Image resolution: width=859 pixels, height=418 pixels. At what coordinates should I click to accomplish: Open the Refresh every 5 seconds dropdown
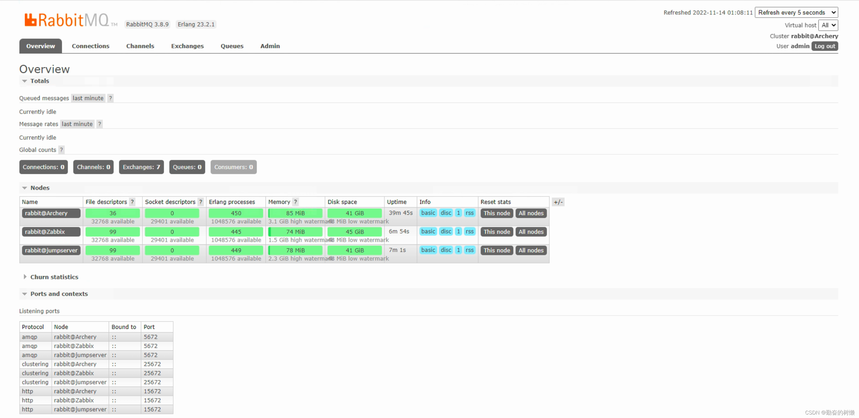coord(796,12)
